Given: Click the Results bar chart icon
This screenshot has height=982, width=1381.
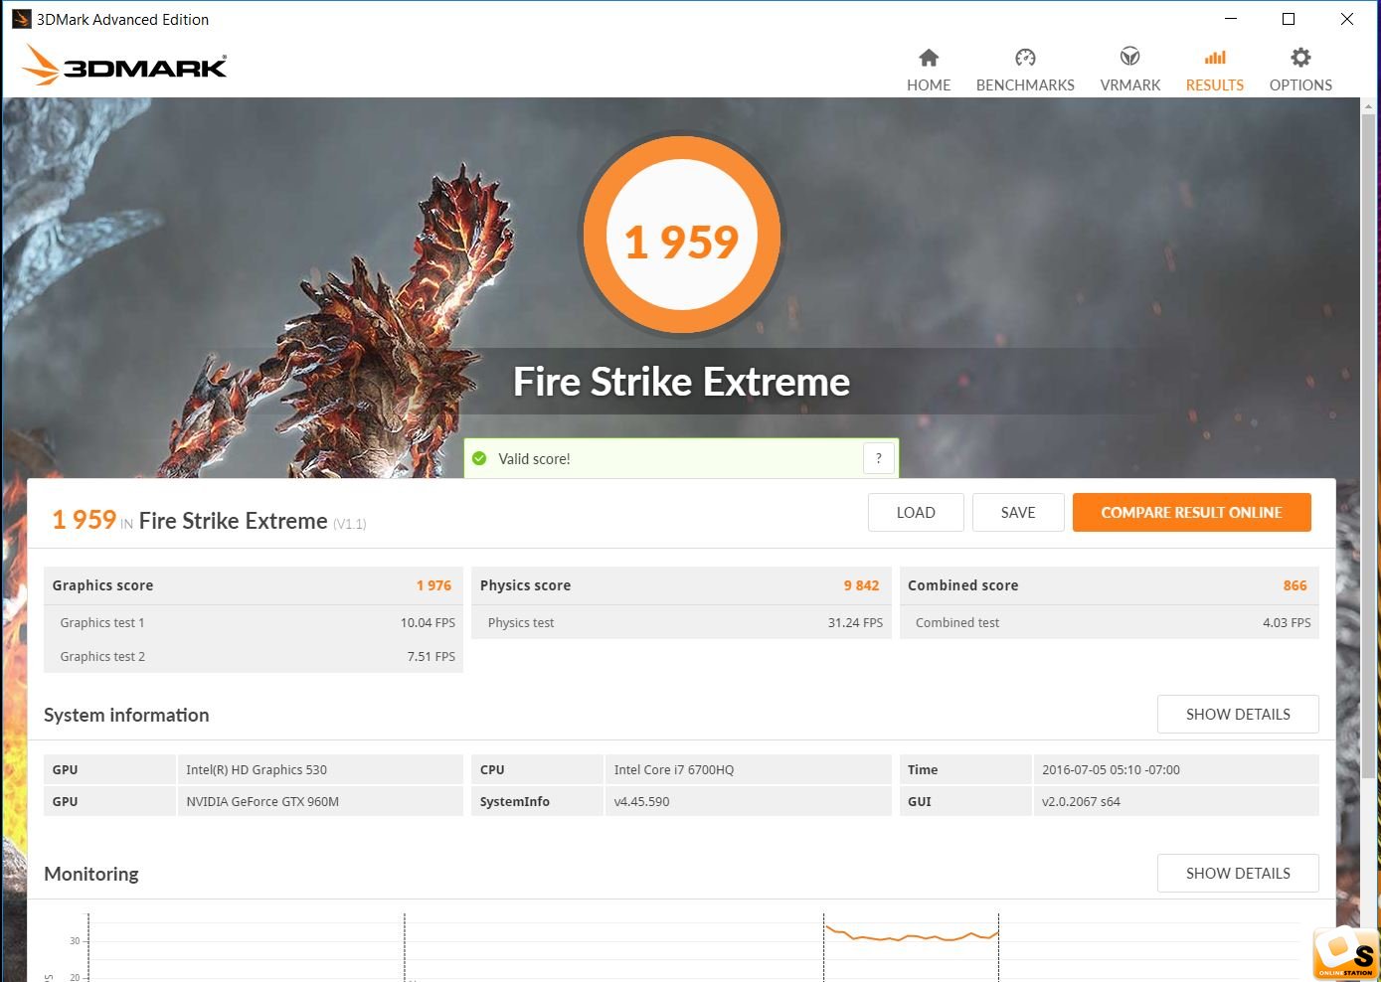Looking at the screenshot, I should [x=1215, y=58].
